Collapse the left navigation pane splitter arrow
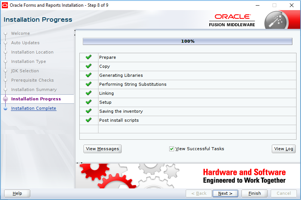This screenshot has height=200, width=301. (75, 30)
